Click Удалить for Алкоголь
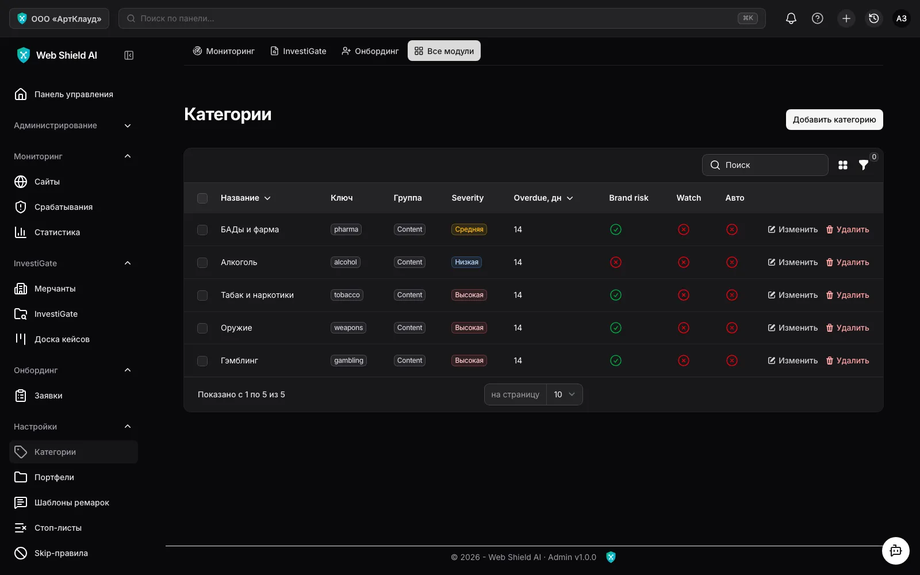 pyautogui.click(x=848, y=262)
